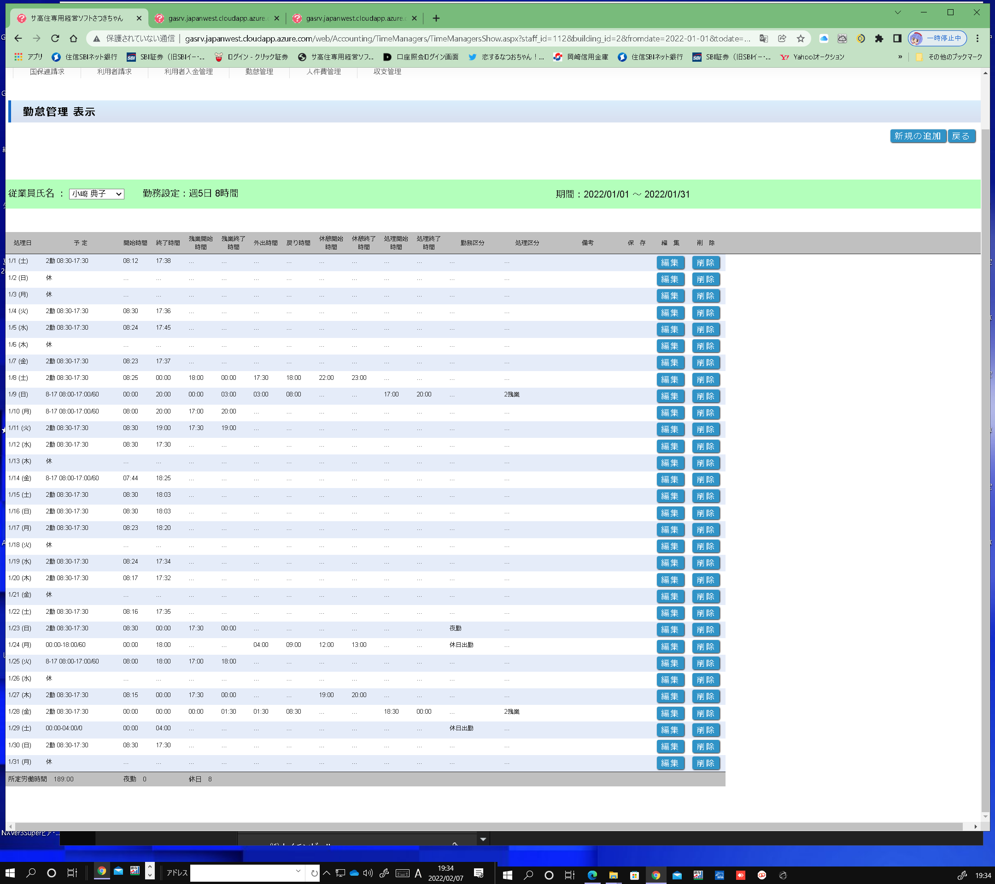Viewport: 995px width, 884px height.
Task: Open the Windows Start menu
Action: tap(10, 873)
